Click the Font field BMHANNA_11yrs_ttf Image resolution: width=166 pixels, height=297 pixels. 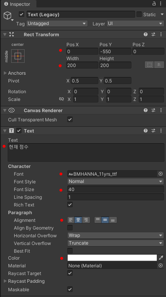(x=112, y=174)
